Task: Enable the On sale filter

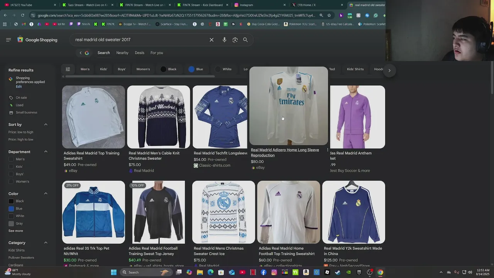Action: click(18, 98)
